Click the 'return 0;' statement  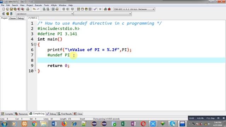coord(59,66)
